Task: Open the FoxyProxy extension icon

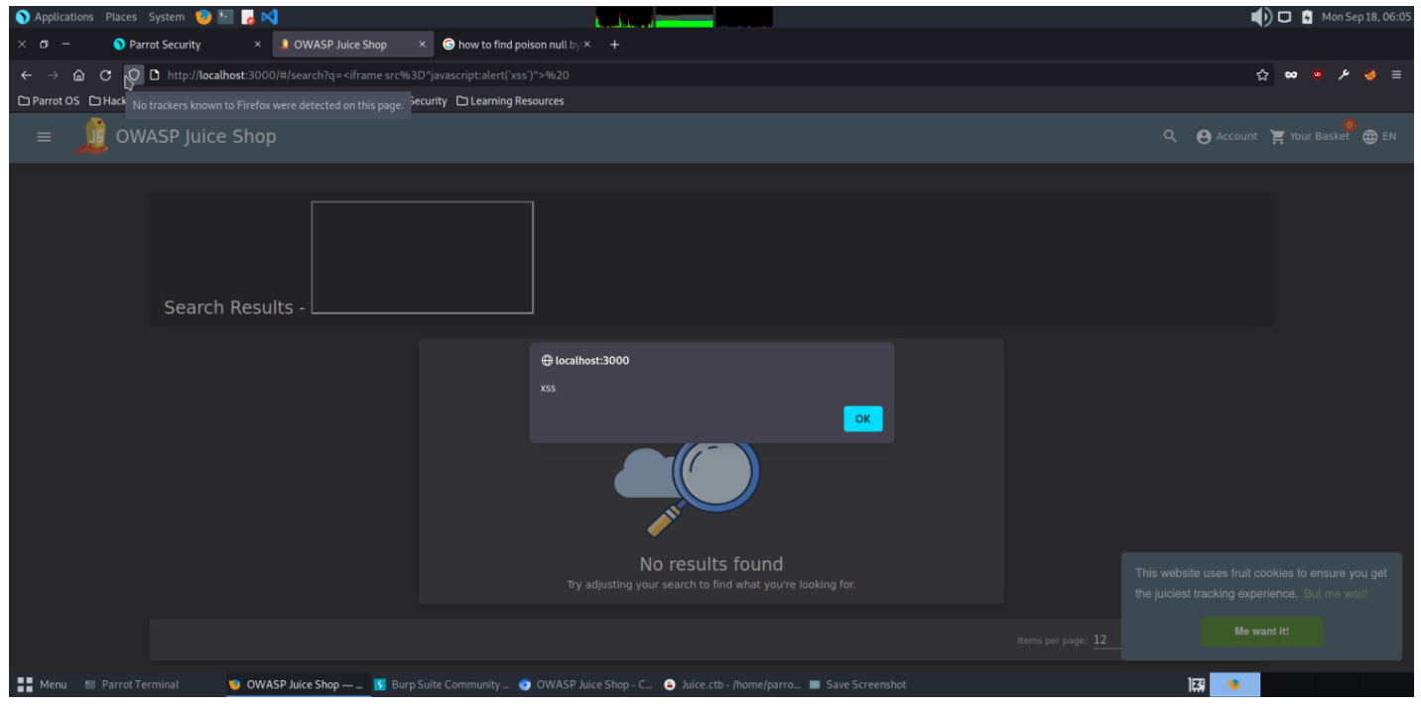Action: (1370, 74)
